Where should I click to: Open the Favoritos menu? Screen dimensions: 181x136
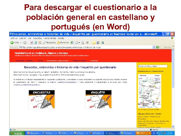pyautogui.click(x=37, y=38)
